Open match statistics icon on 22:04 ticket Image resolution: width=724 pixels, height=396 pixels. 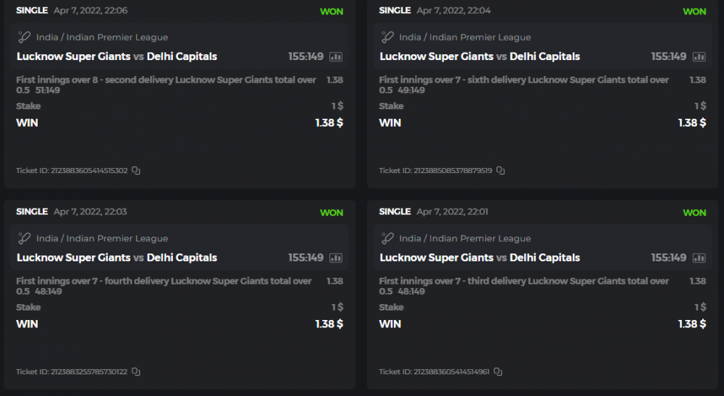(x=699, y=56)
